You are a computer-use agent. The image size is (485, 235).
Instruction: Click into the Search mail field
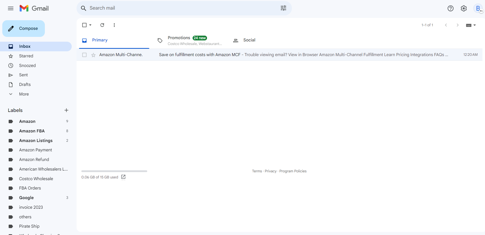(x=184, y=8)
